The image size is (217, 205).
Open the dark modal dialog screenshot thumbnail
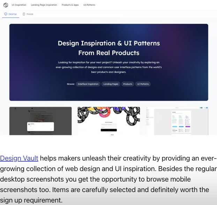click(x=40, y=121)
